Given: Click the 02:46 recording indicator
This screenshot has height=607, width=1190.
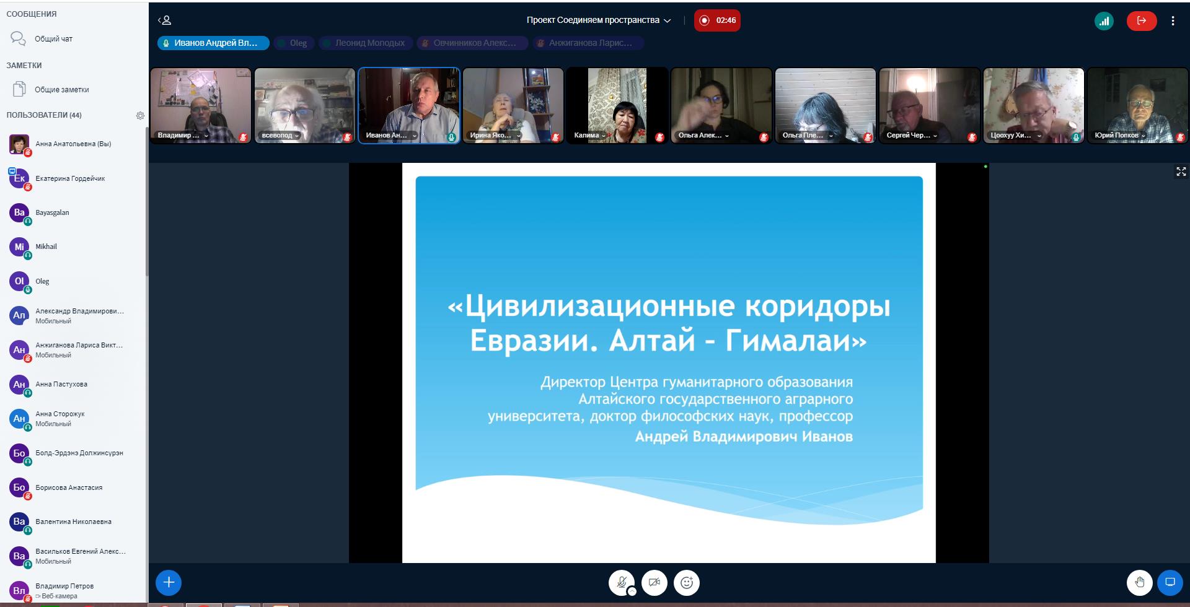Looking at the screenshot, I should [x=717, y=20].
